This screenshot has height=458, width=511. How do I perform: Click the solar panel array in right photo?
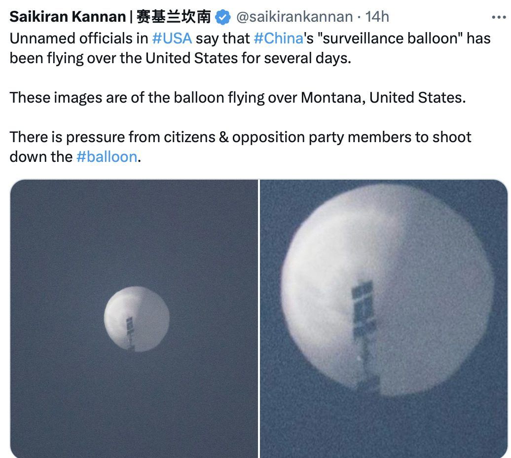tap(364, 306)
